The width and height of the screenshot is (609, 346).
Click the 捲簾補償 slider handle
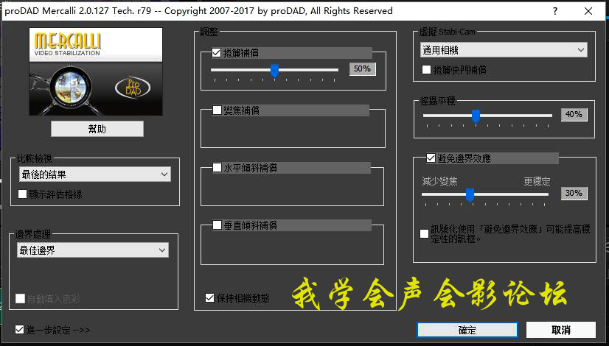pos(274,71)
